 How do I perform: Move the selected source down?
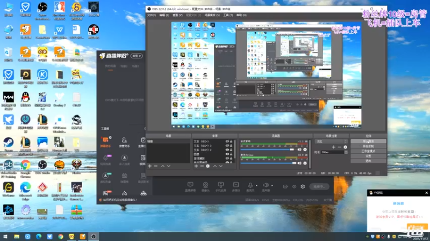point(221,166)
